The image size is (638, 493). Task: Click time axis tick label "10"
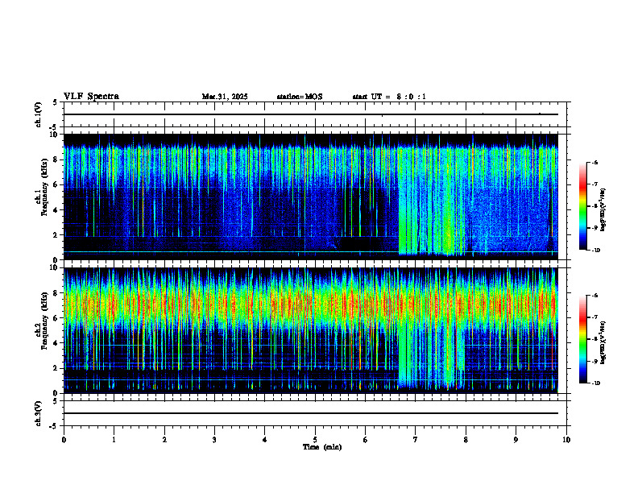click(x=566, y=440)
